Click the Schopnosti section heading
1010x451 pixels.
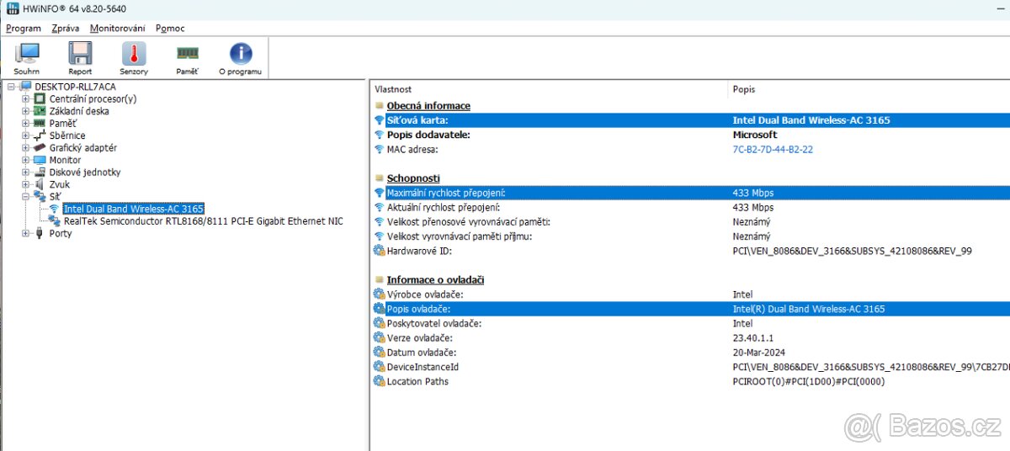pyautogui.click(x=413, y=178)
